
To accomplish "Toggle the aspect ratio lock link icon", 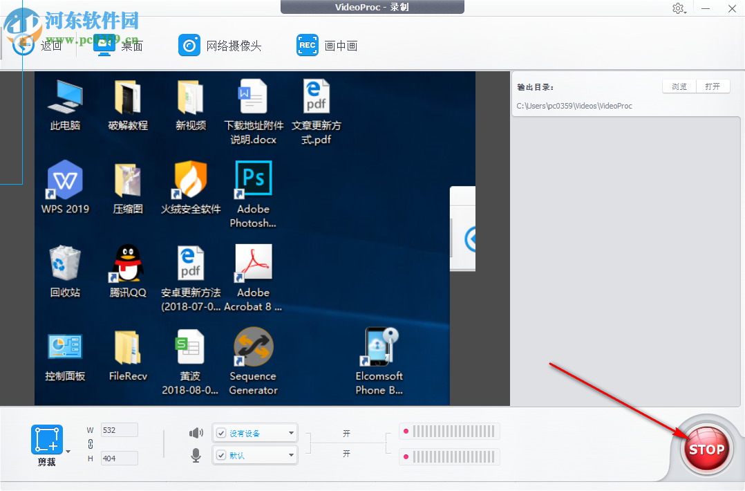I will 91,445.
